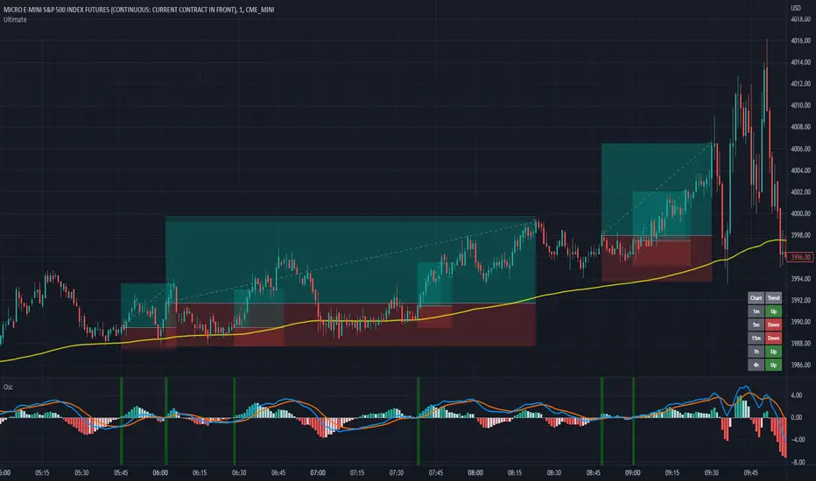Click the green Up cell for 1m

pyautogui.click(x=773, y=311)
